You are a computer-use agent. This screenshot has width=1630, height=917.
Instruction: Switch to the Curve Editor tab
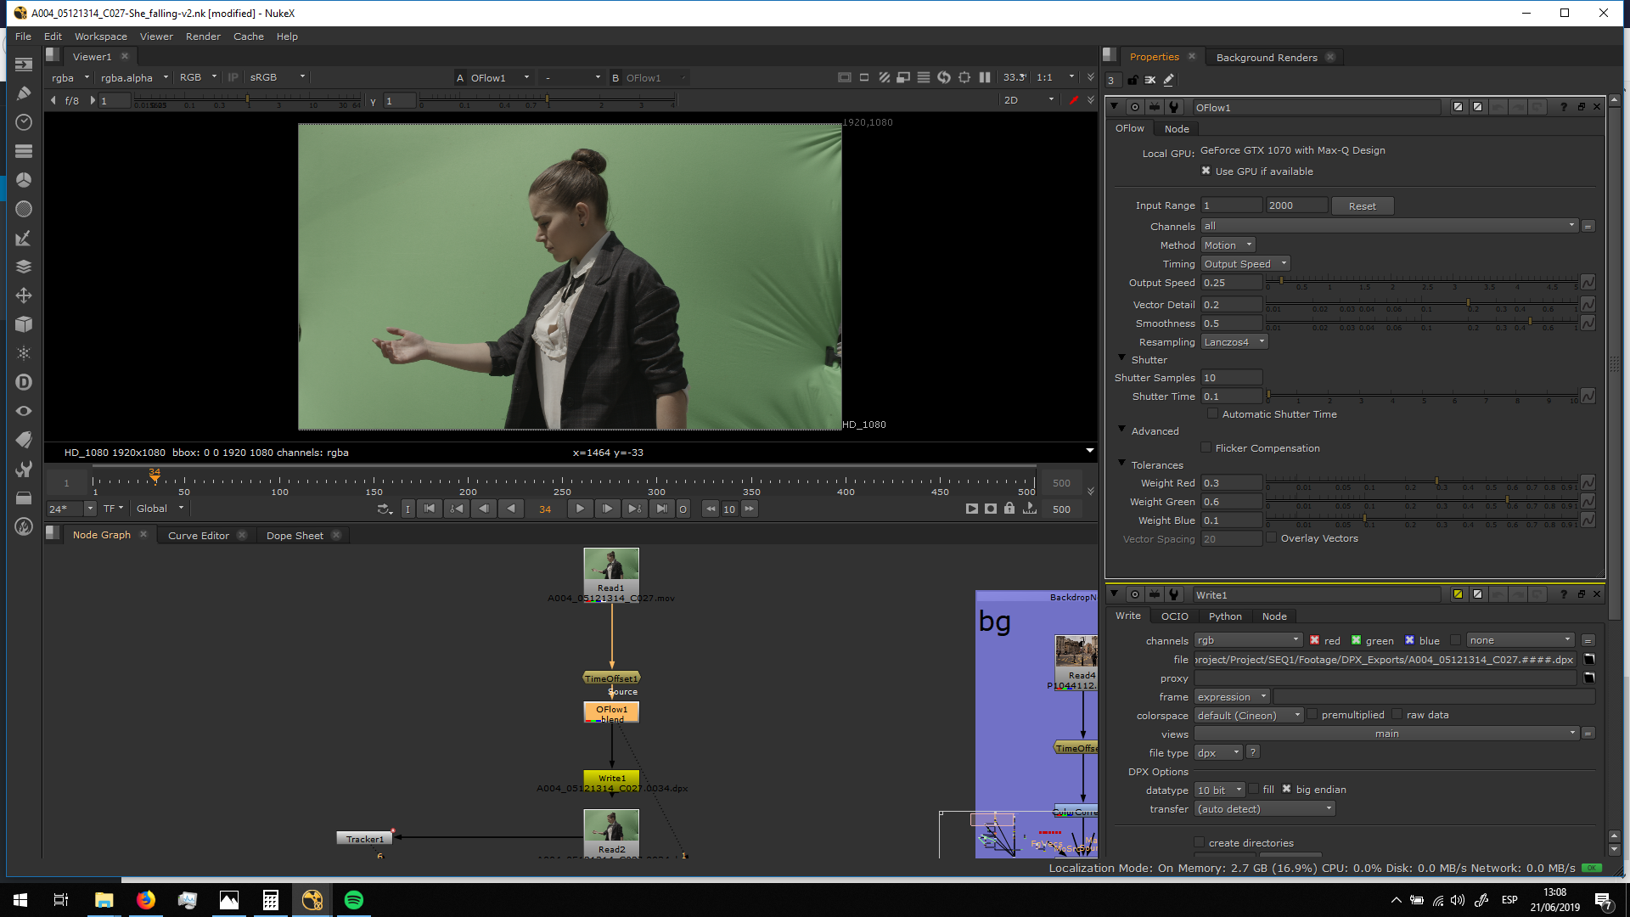[x=198, y=536]
